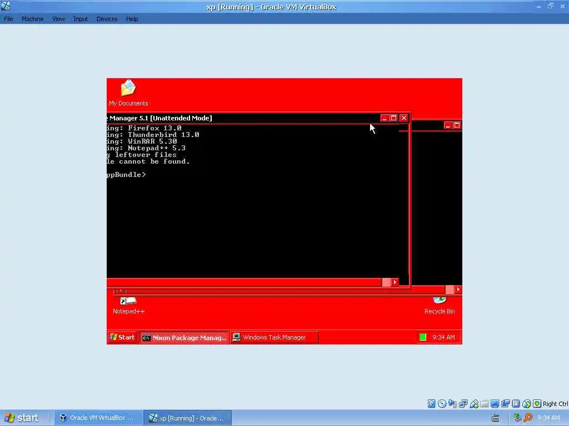Click the orange key tray icon in host taskbar
569x426 pixels.
point(528,418)
